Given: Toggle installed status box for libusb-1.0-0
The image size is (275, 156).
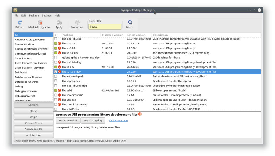Looking at the screenshot, I should pos(56,48).
